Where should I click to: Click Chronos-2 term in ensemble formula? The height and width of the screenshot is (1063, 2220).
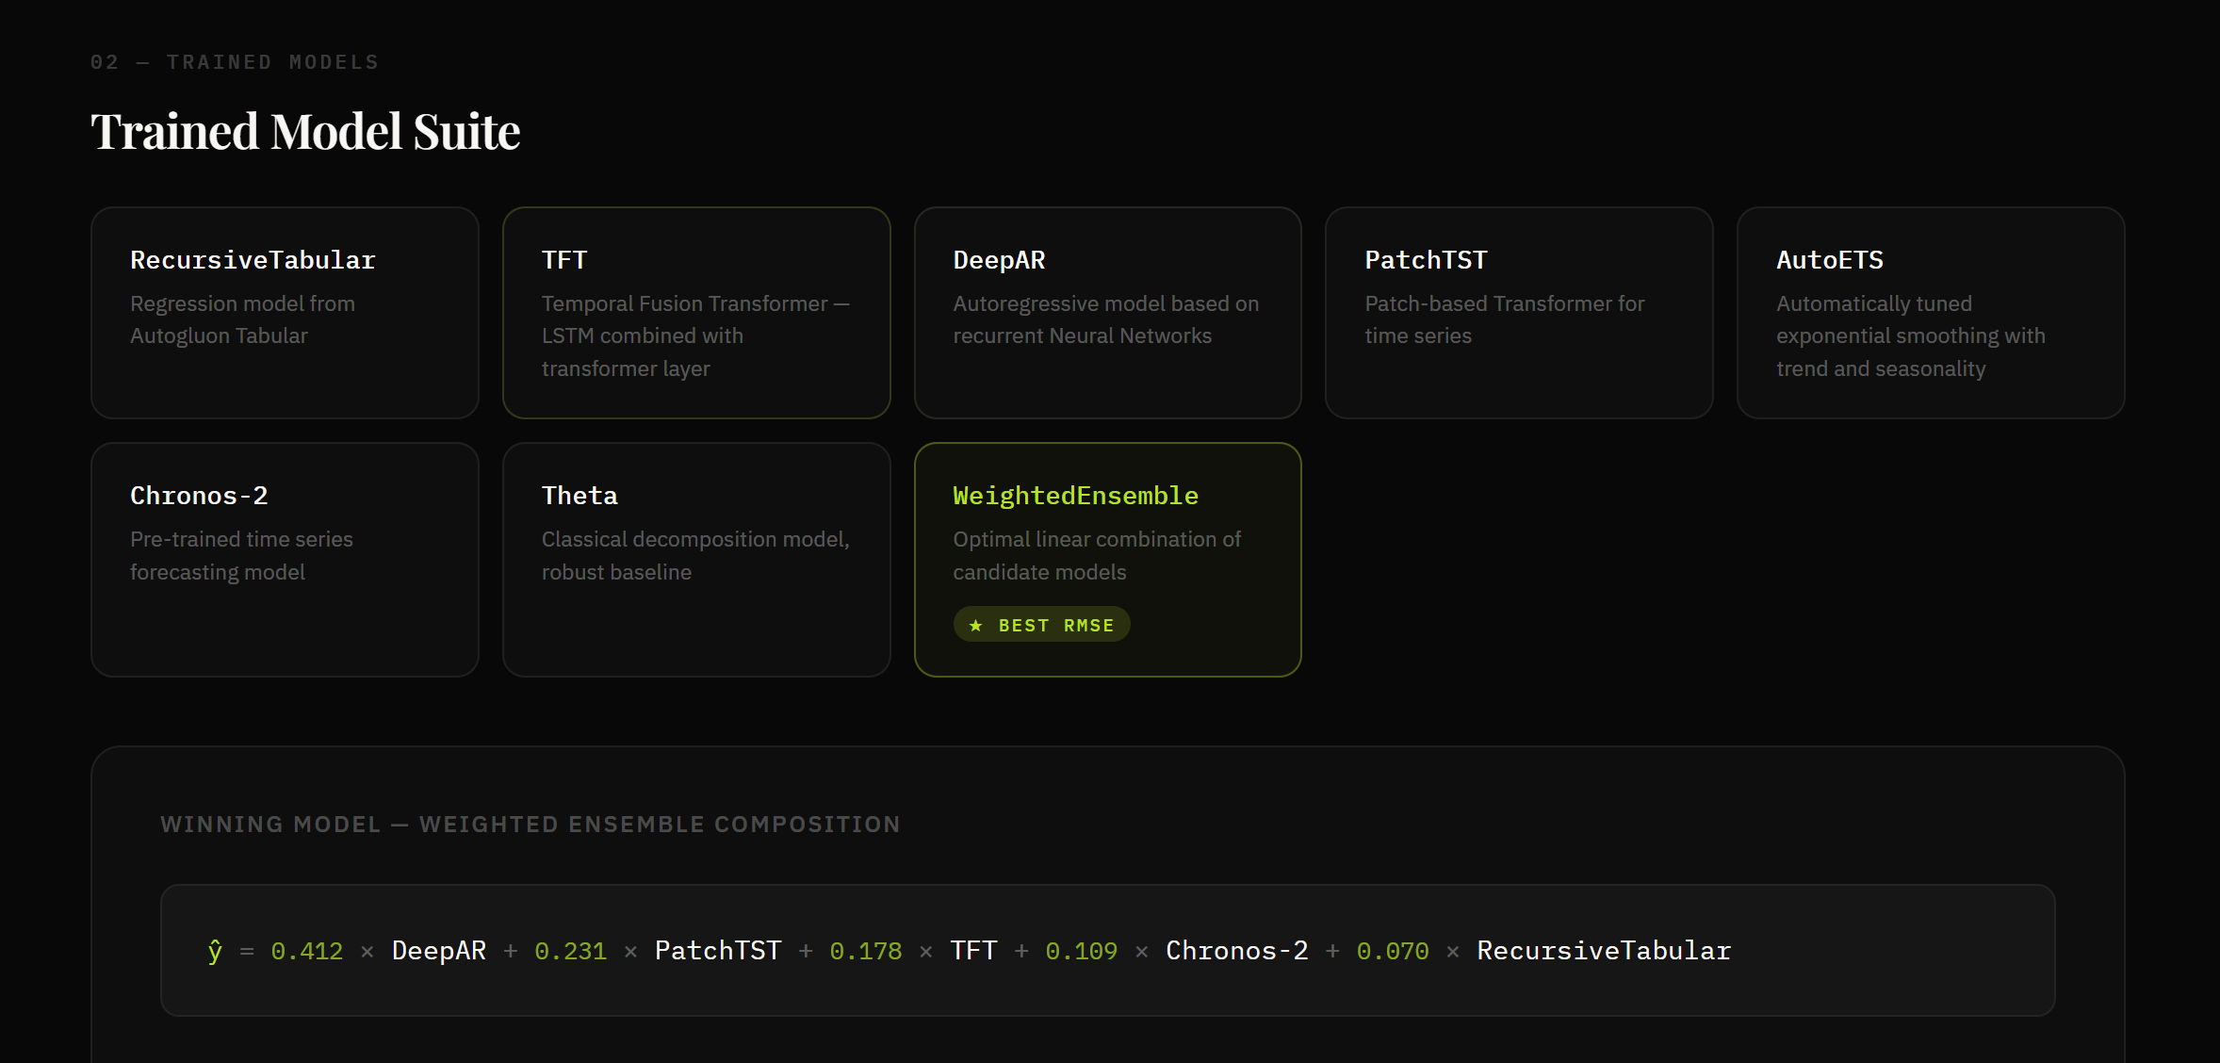click(1236, 951)
